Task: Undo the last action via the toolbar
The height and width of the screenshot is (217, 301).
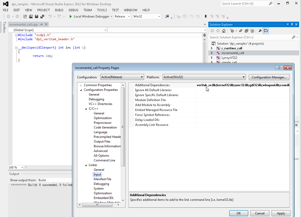Action: [50, 16]
